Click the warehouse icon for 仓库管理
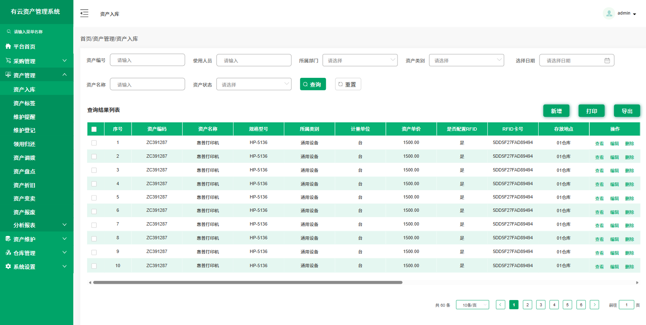Image resolution: width=646 pixels, height=325 pixels. click(x=8, y=253)
